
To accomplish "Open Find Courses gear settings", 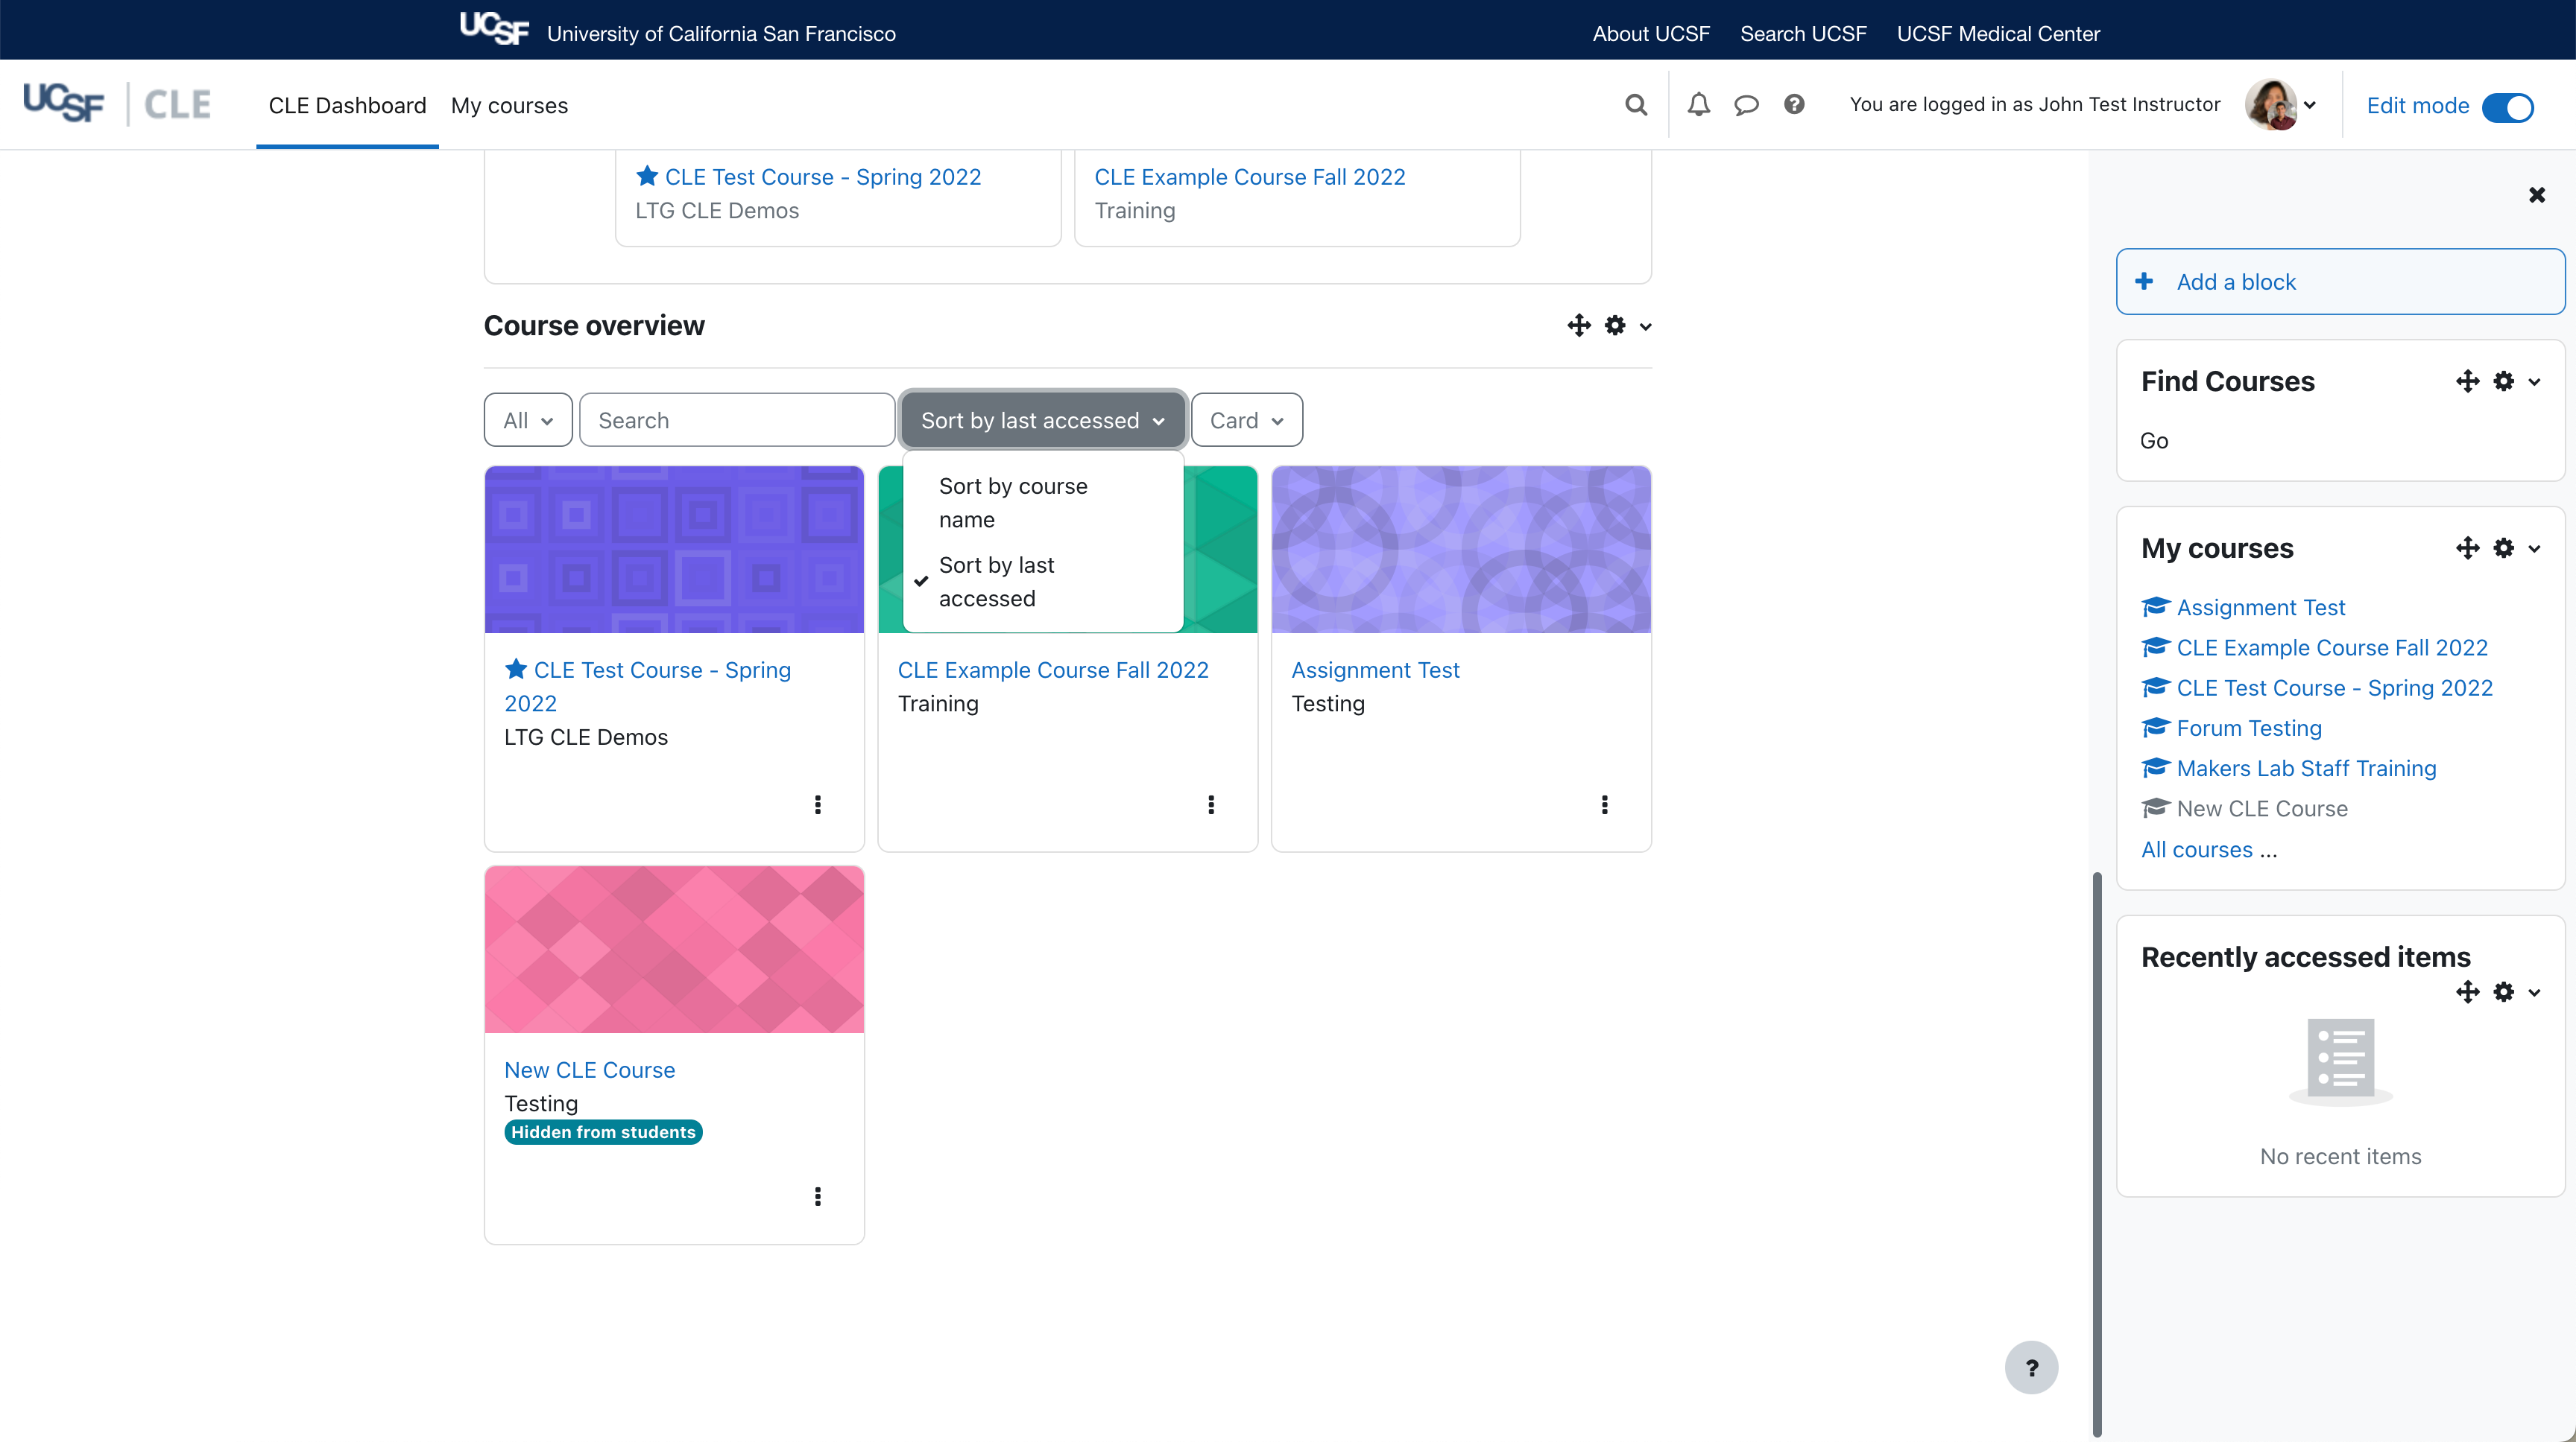I will [2503, 382].
